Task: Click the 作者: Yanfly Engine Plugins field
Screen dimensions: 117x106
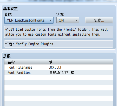Action: pyautogui.click(x=59, y=44)
